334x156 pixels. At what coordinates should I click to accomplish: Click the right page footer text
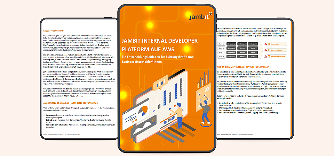[x=235, y=135]
